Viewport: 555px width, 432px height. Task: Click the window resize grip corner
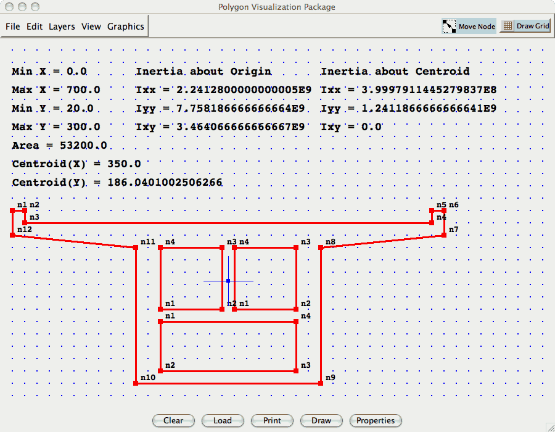tap(551, 428)
